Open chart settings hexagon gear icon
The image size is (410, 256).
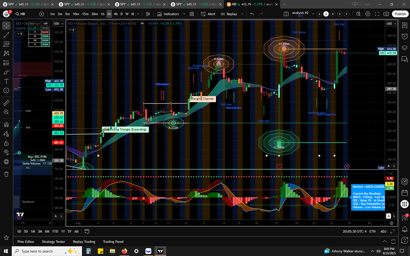tap(368, 14)
